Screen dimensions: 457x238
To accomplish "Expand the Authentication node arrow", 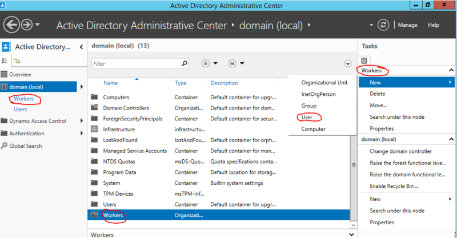I will pyautogui.click(x=82, y=133).
